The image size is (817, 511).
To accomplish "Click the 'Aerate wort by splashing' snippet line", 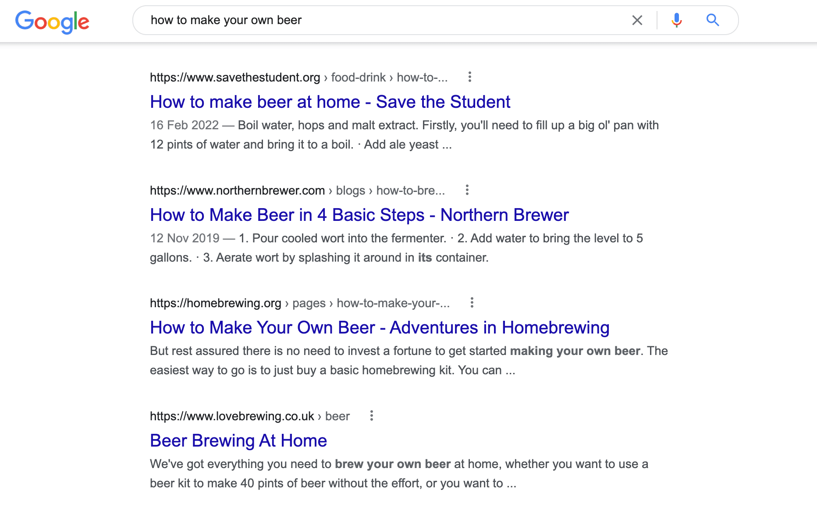I will (x=319, y=258).
